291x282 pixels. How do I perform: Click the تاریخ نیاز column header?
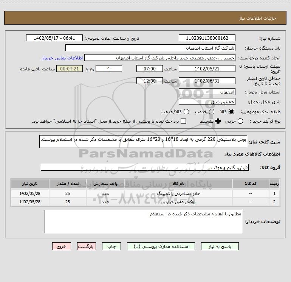[30, 184]
